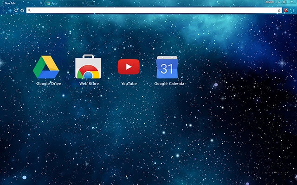297x185 pixels.
Task: Open a new tab with the new tab button
Action: pos(91,3)
